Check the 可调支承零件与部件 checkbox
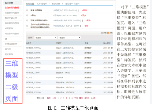 (27, 20)
